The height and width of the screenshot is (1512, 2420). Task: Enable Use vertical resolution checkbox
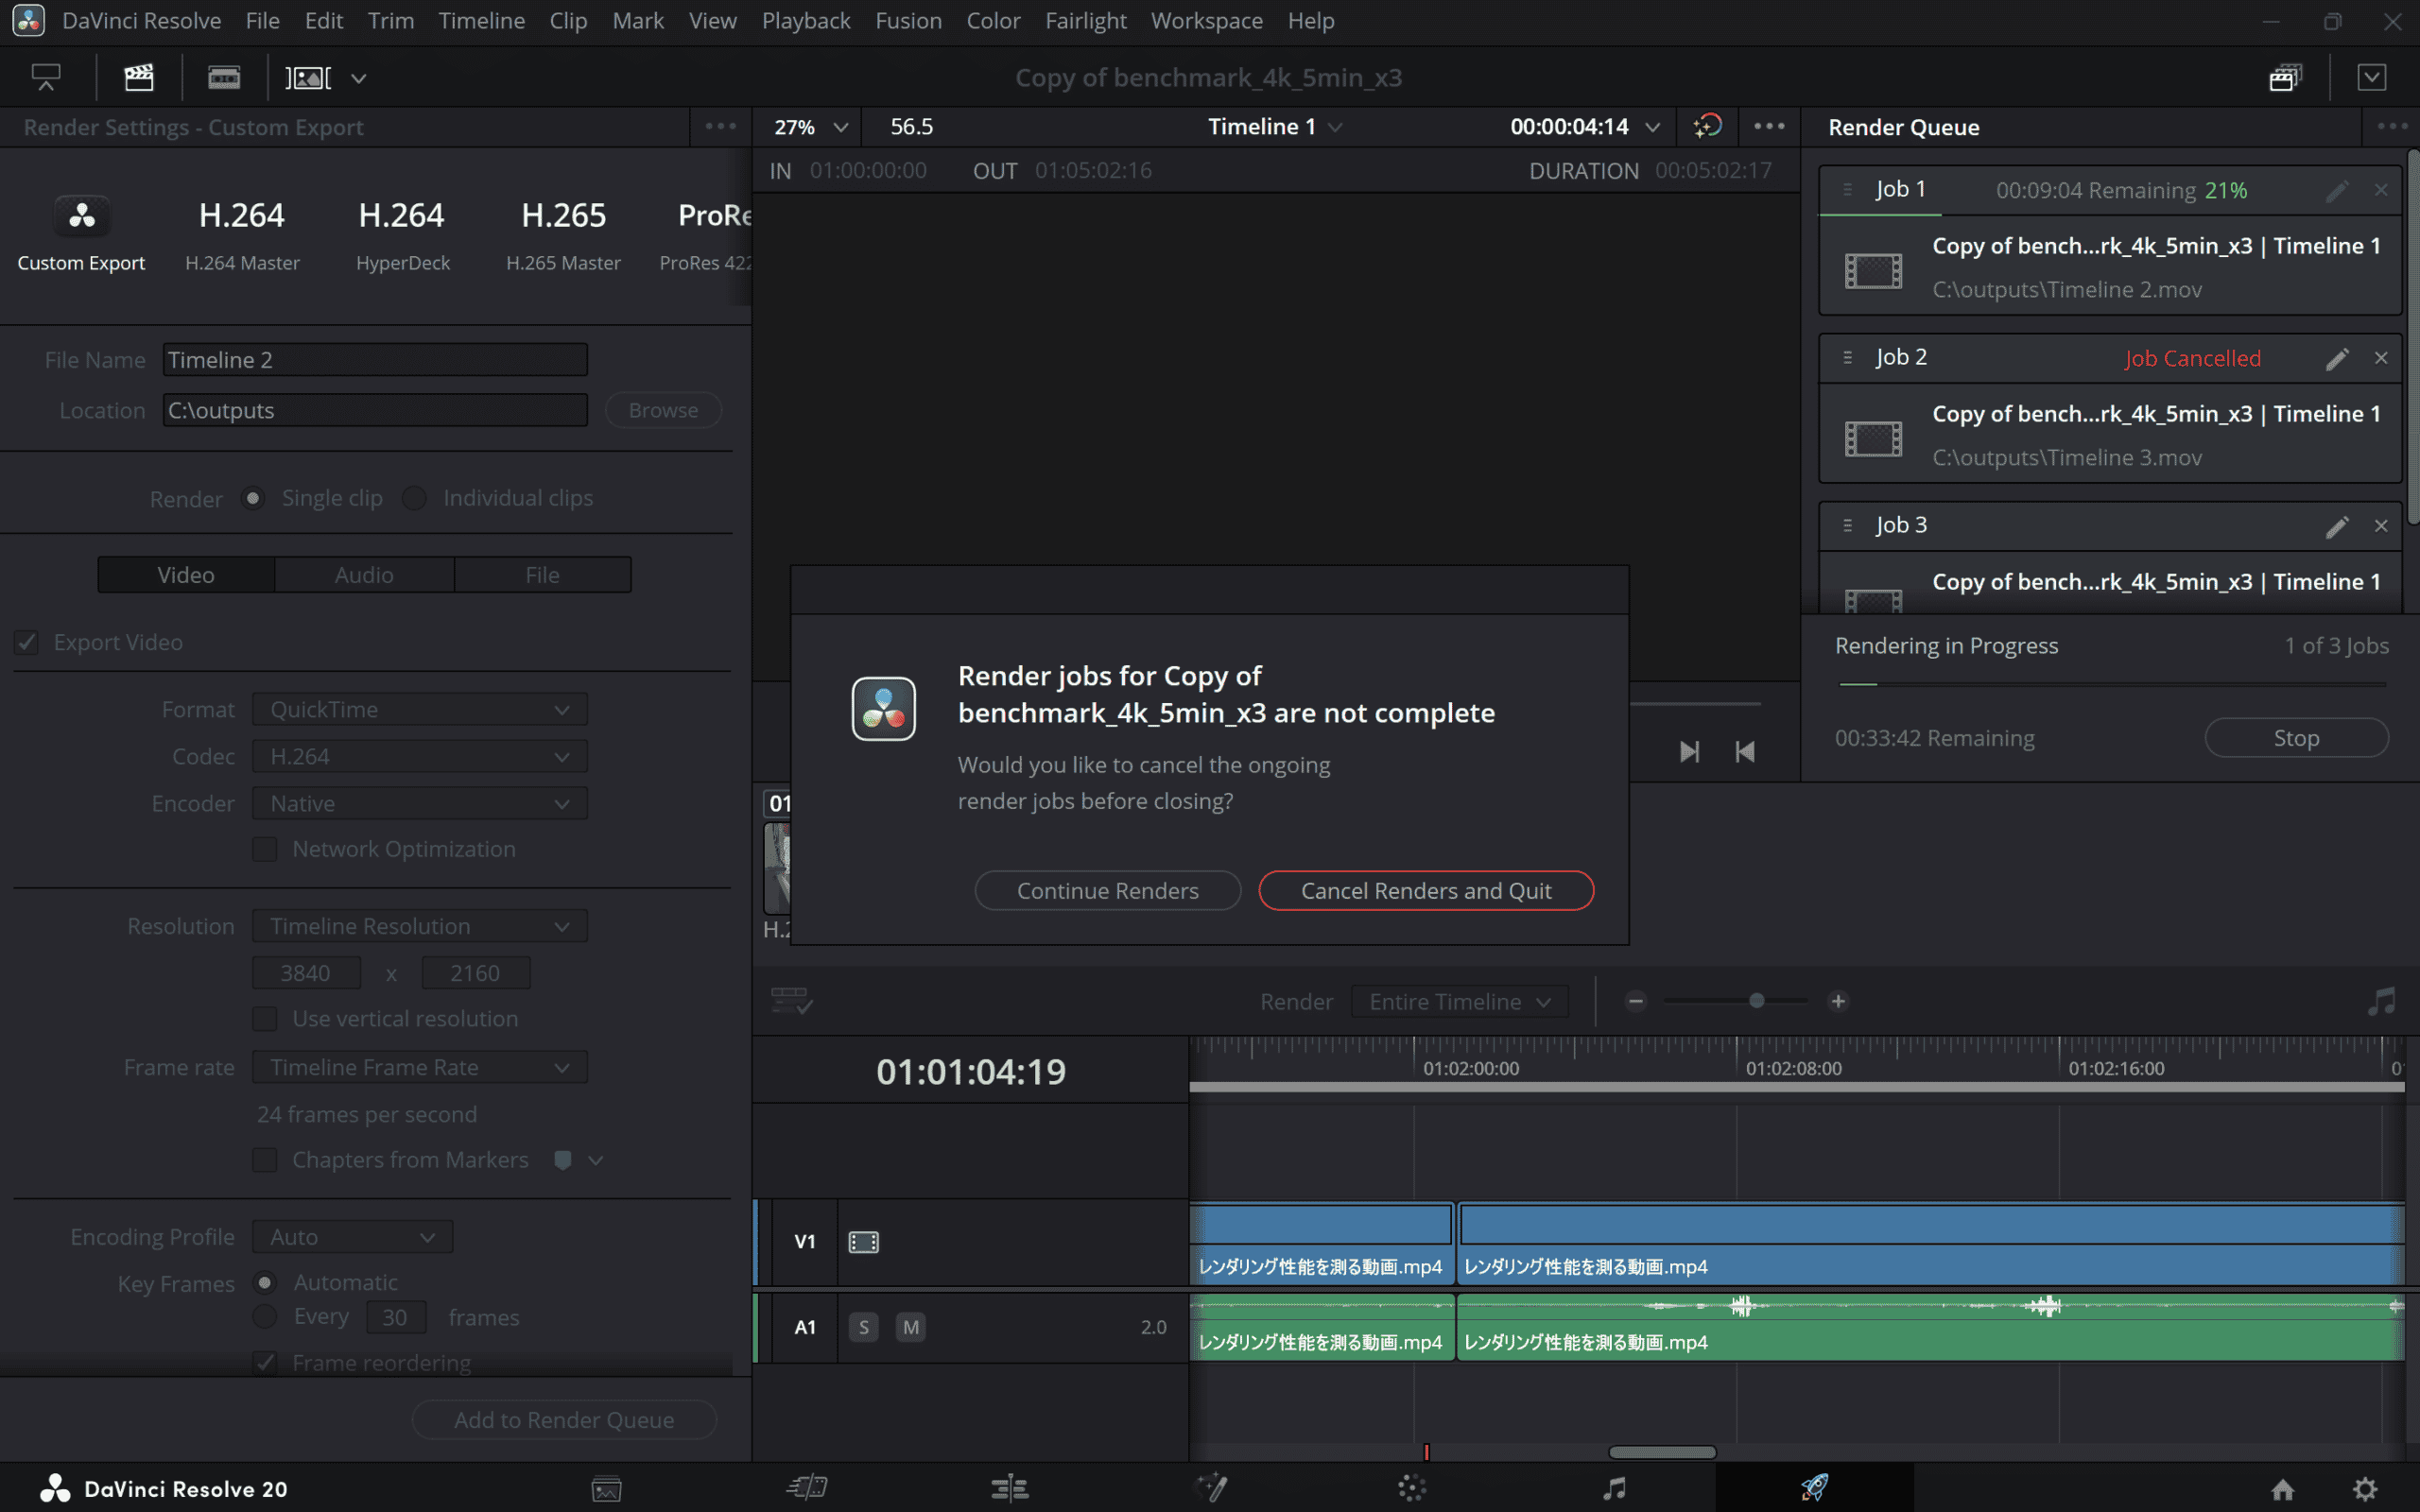pyautogui.click(x=265, y=1019)
